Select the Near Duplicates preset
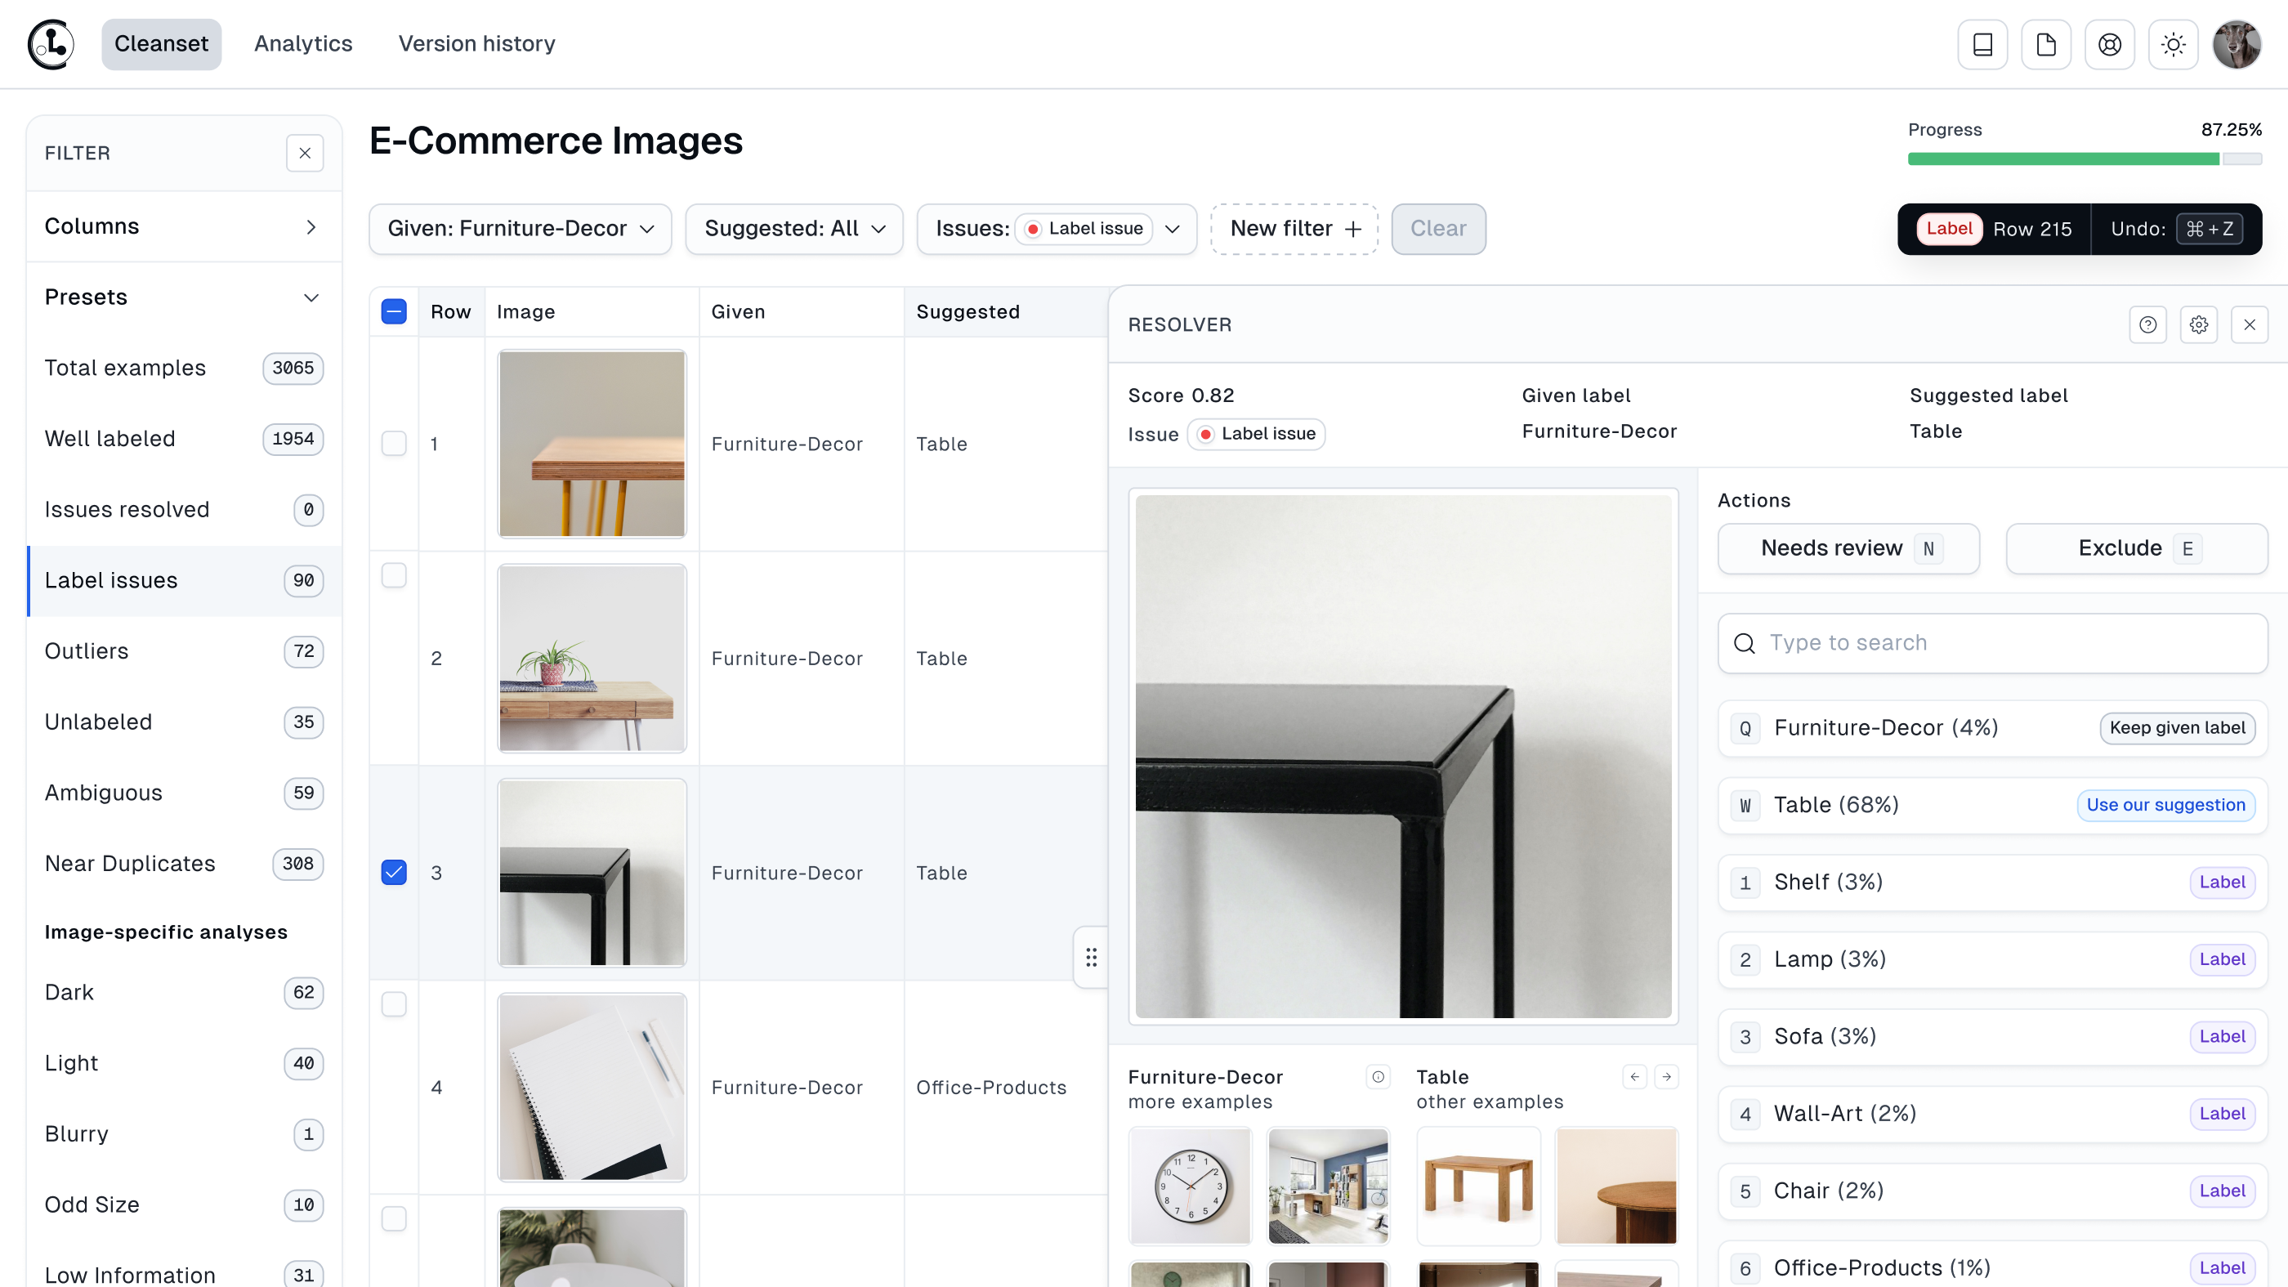The image size is (2288, 1287). [184, 865]
